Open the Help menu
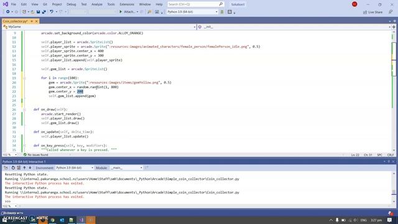The width and height of the screenshot is (398, 224). tap(159, 4)
